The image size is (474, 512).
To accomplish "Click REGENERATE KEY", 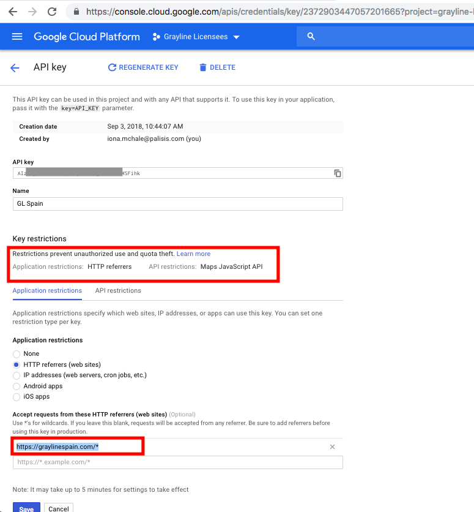I will tap(143, 67).
